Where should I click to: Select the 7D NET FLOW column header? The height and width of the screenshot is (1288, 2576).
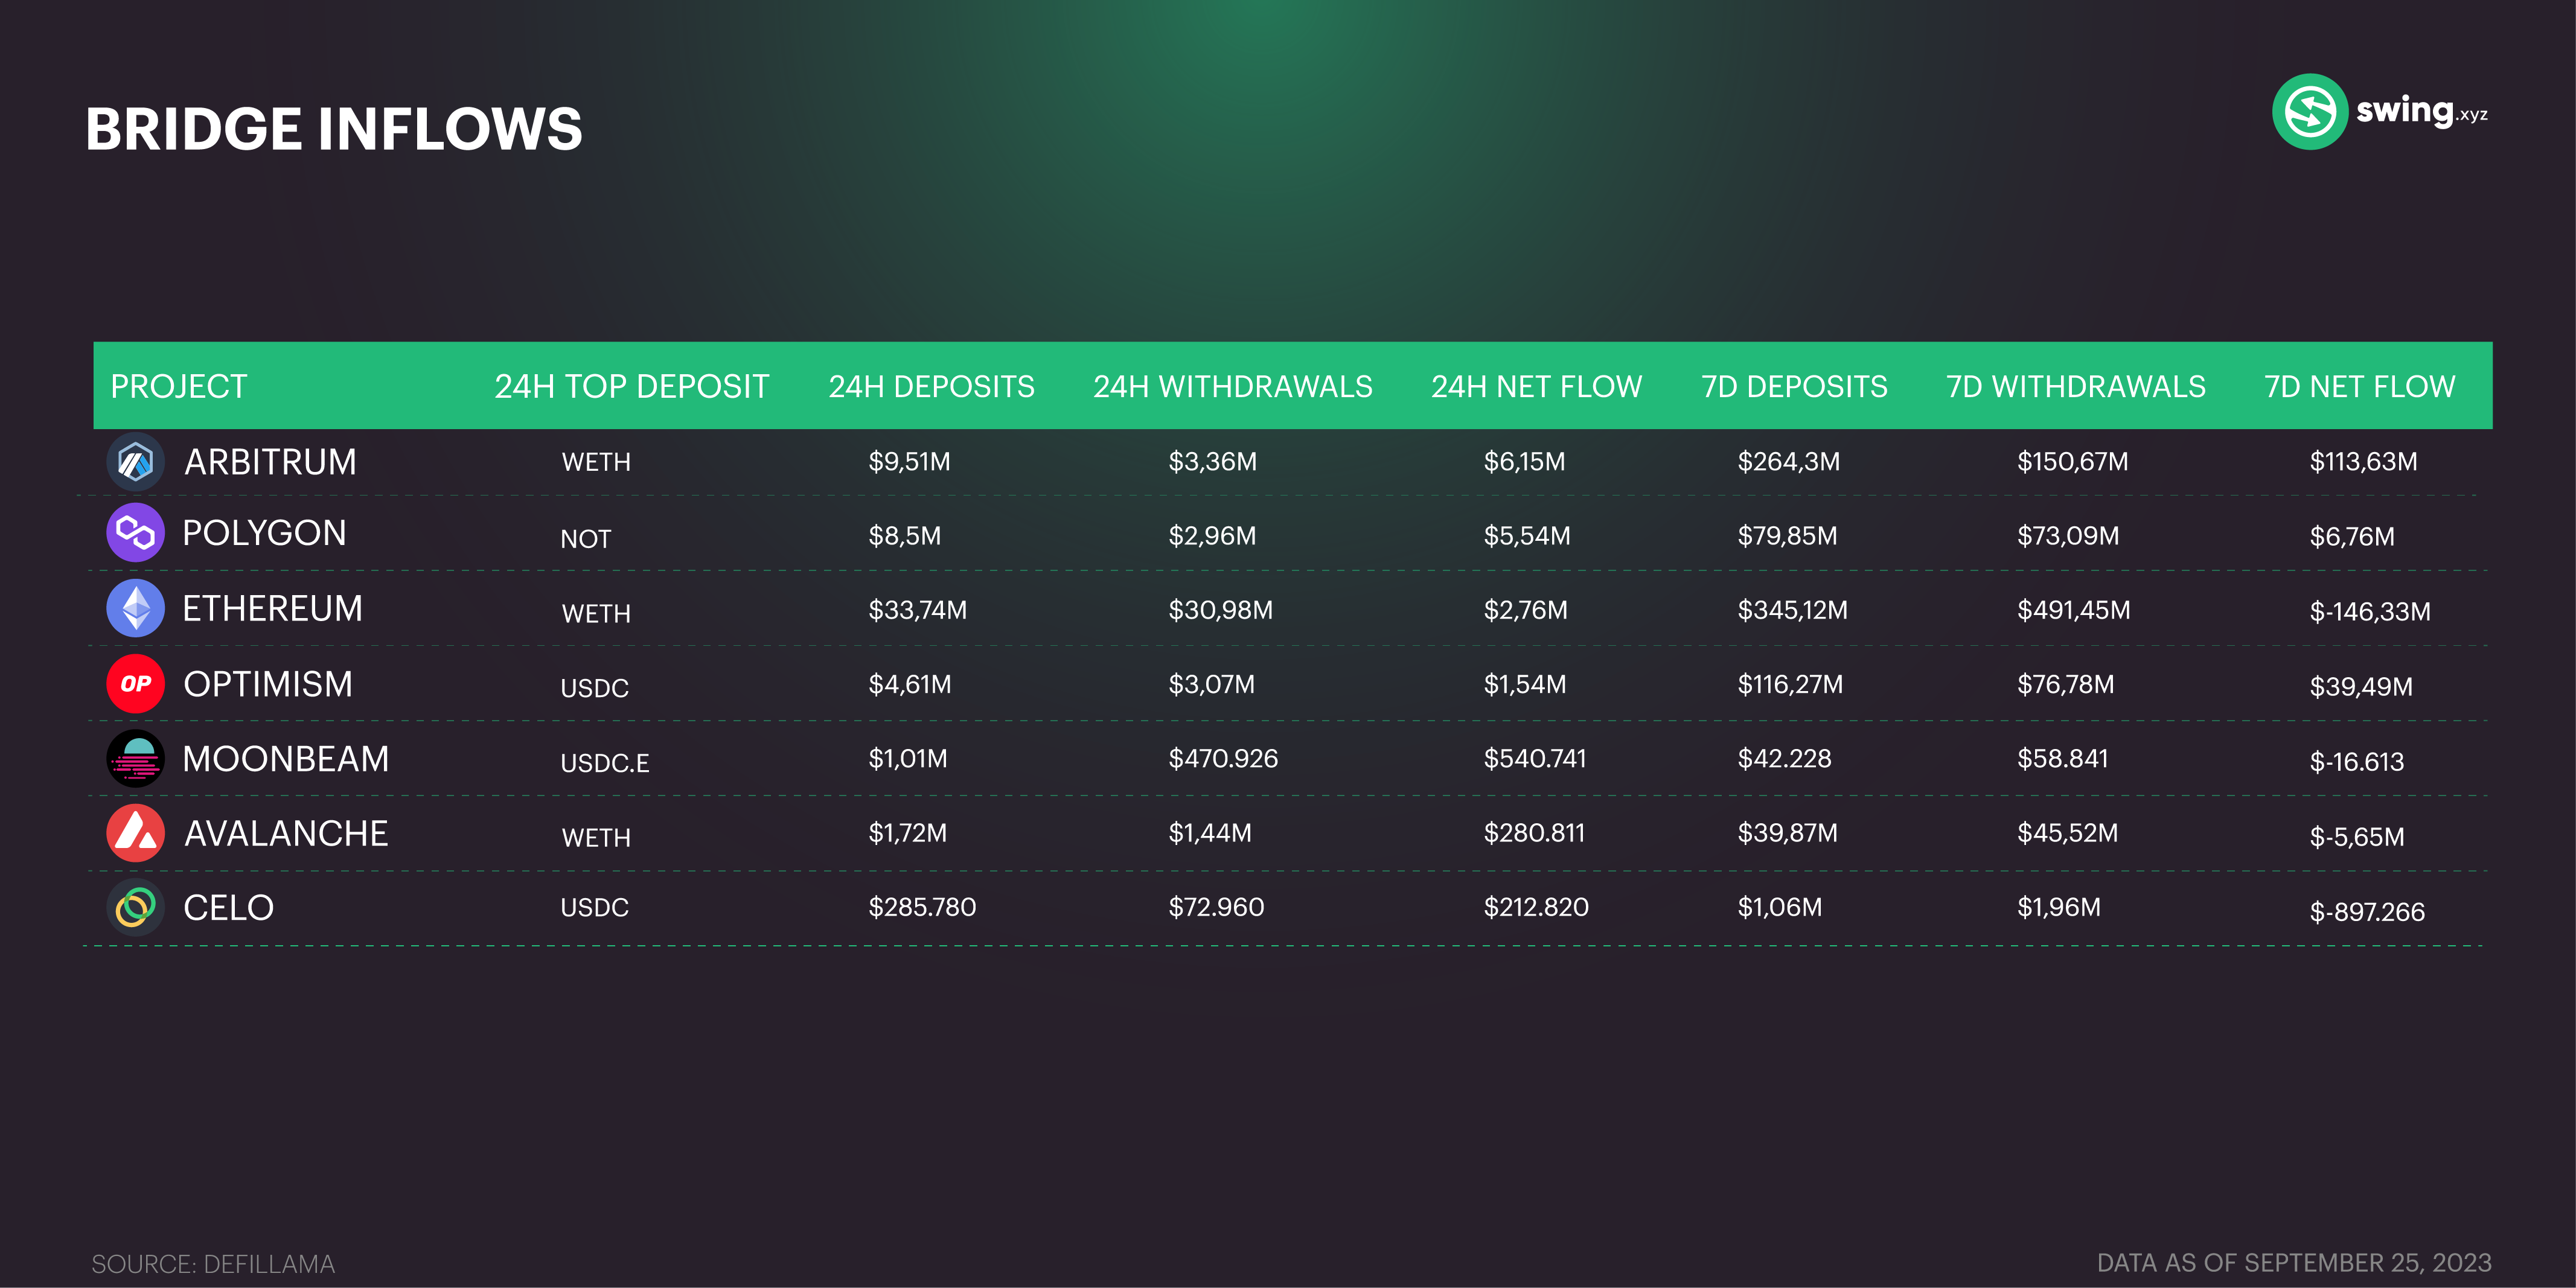click(2360, 387)
